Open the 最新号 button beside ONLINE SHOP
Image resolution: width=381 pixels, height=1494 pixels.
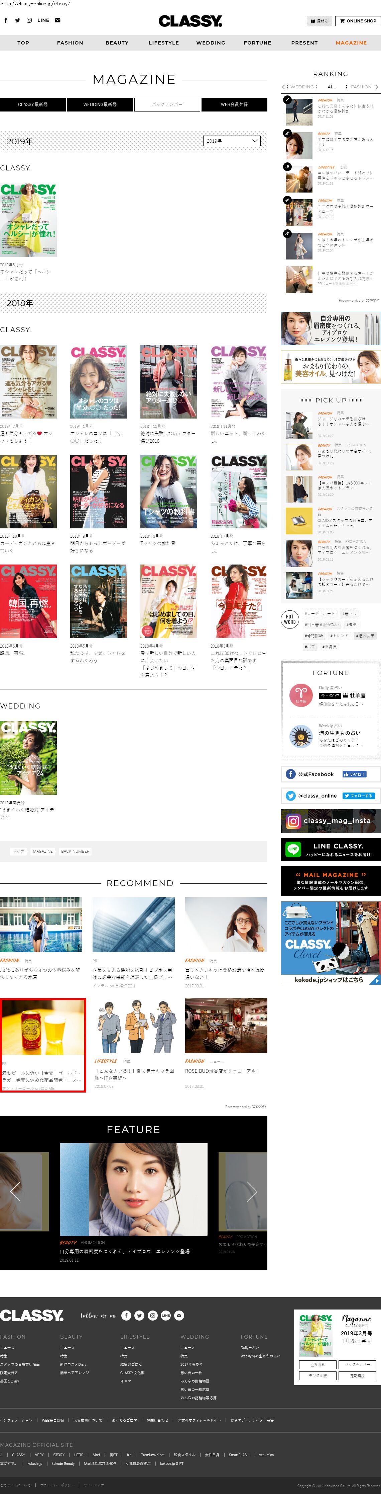click(x=319, y=21)
